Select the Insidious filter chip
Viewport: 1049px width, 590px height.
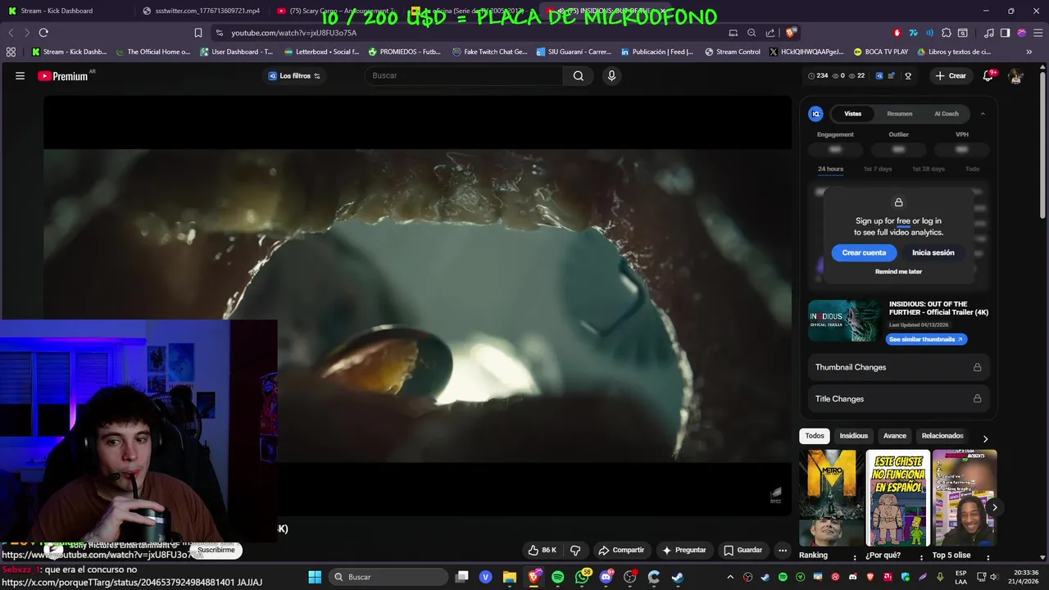(x=853, y=436)
